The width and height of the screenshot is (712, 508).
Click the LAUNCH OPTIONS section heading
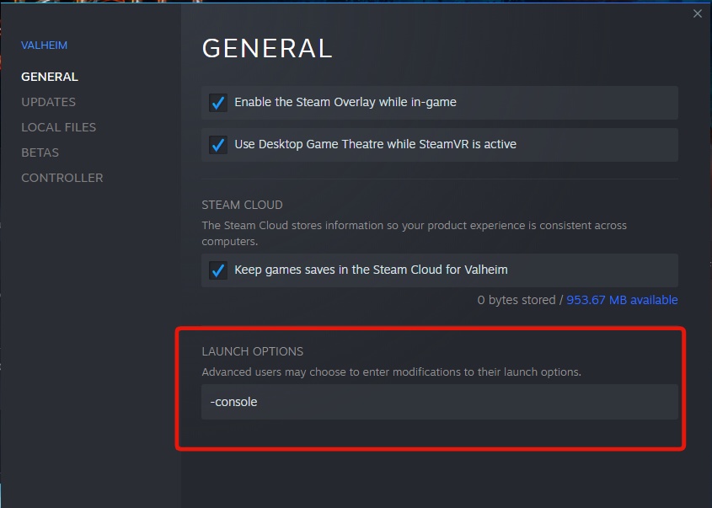click(252, 351)
